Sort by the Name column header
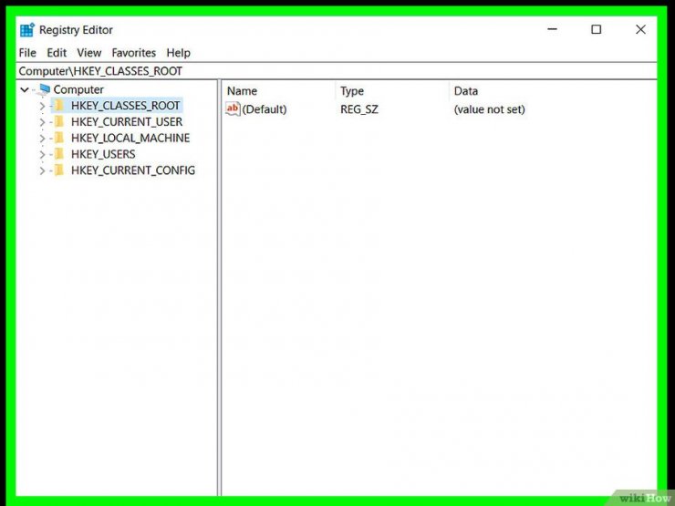Viewport: 675px width, 506px height. pos(242,91)
